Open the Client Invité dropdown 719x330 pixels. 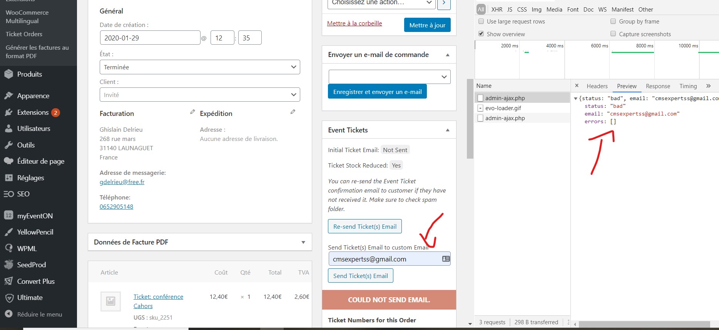(199, 95)
